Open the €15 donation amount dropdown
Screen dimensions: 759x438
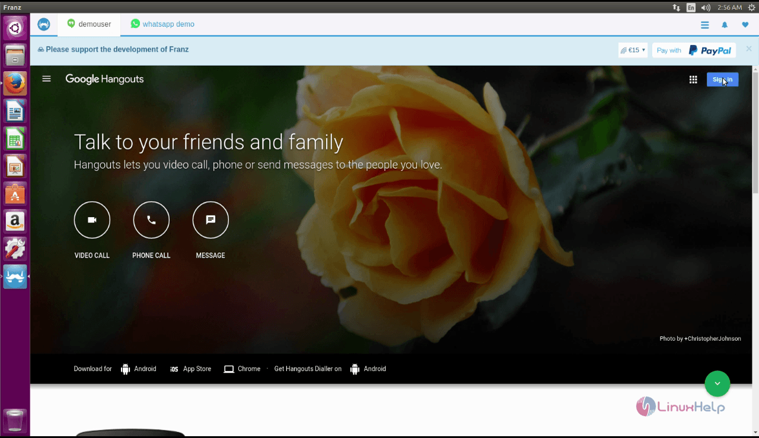[x=633, y=50]
